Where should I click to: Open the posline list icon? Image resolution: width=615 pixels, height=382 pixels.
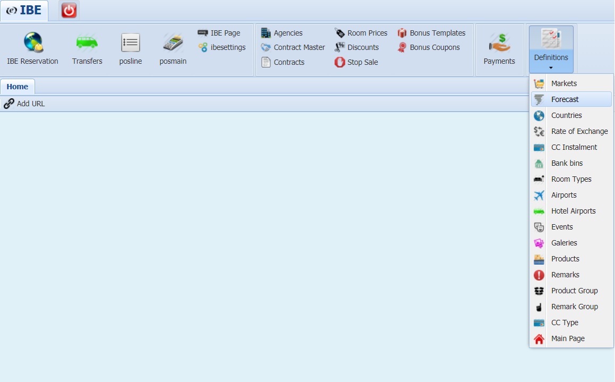coord(130,43)
